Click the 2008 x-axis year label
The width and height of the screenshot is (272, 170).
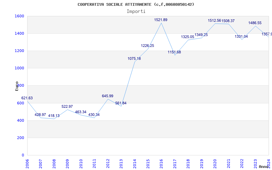(x=54, y=164)
